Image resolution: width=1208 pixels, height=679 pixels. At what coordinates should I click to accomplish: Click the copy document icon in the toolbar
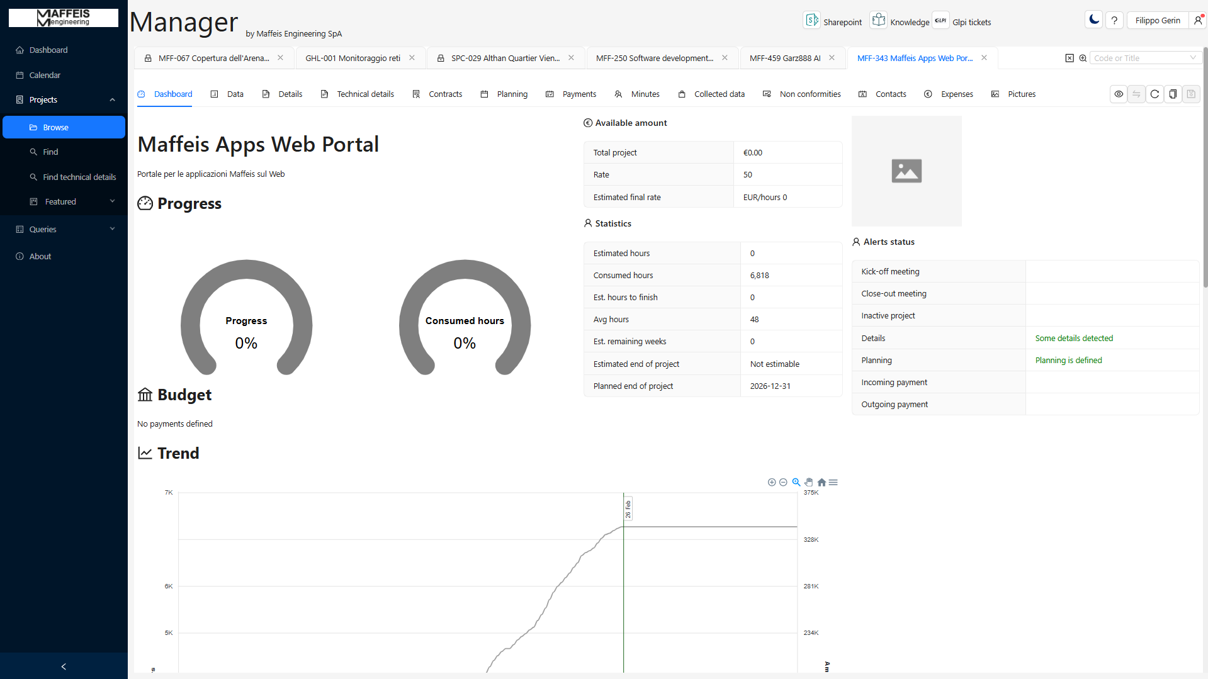(1173, 94)
